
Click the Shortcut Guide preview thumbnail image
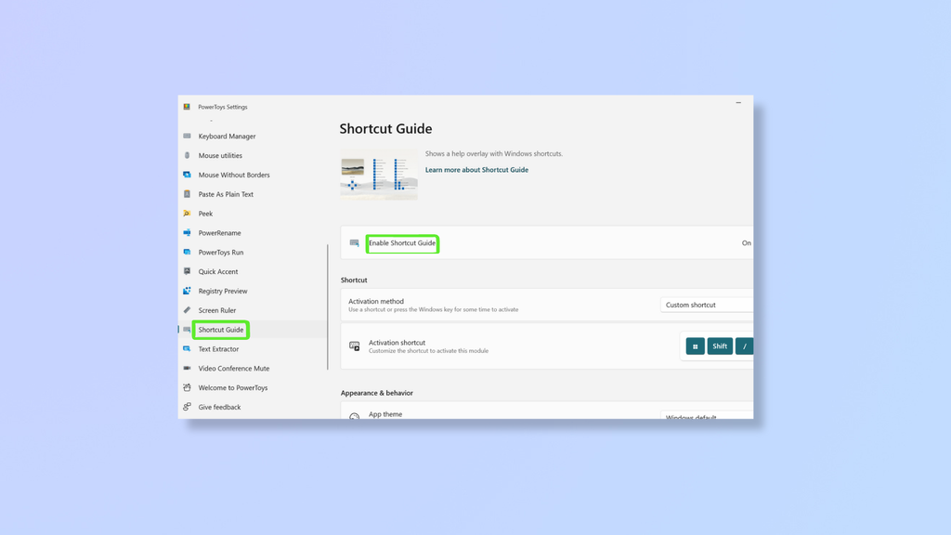click(378, 174)
